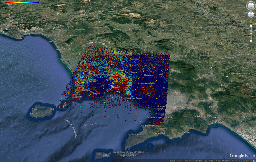Click the N north marker on the compass

(x=251, y=2)
